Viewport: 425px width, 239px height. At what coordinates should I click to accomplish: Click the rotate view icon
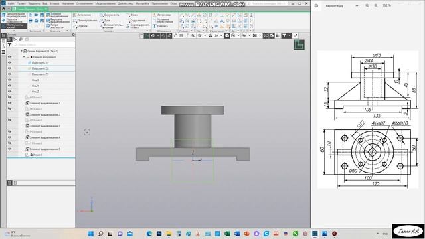pyautogui.click(x=175, y=35)
